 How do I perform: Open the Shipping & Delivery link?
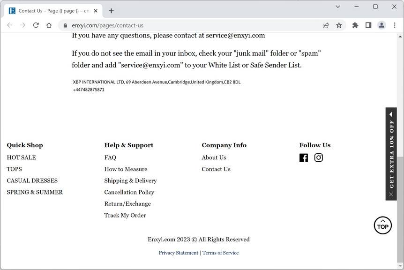click(130, 180)
